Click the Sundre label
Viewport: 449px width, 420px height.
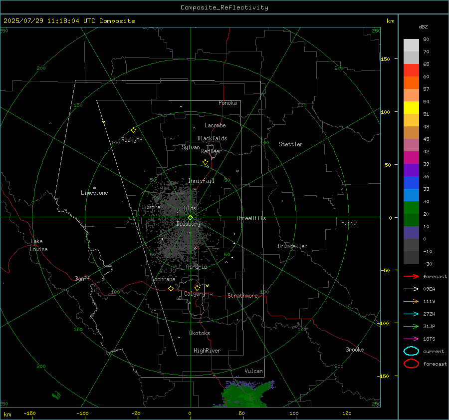[x=151, y=207]
